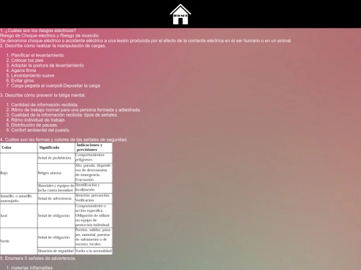Click the 'Significado' table header
This screenshot has height=270, width=361.
pyautogui.click(x=56, y=147)
